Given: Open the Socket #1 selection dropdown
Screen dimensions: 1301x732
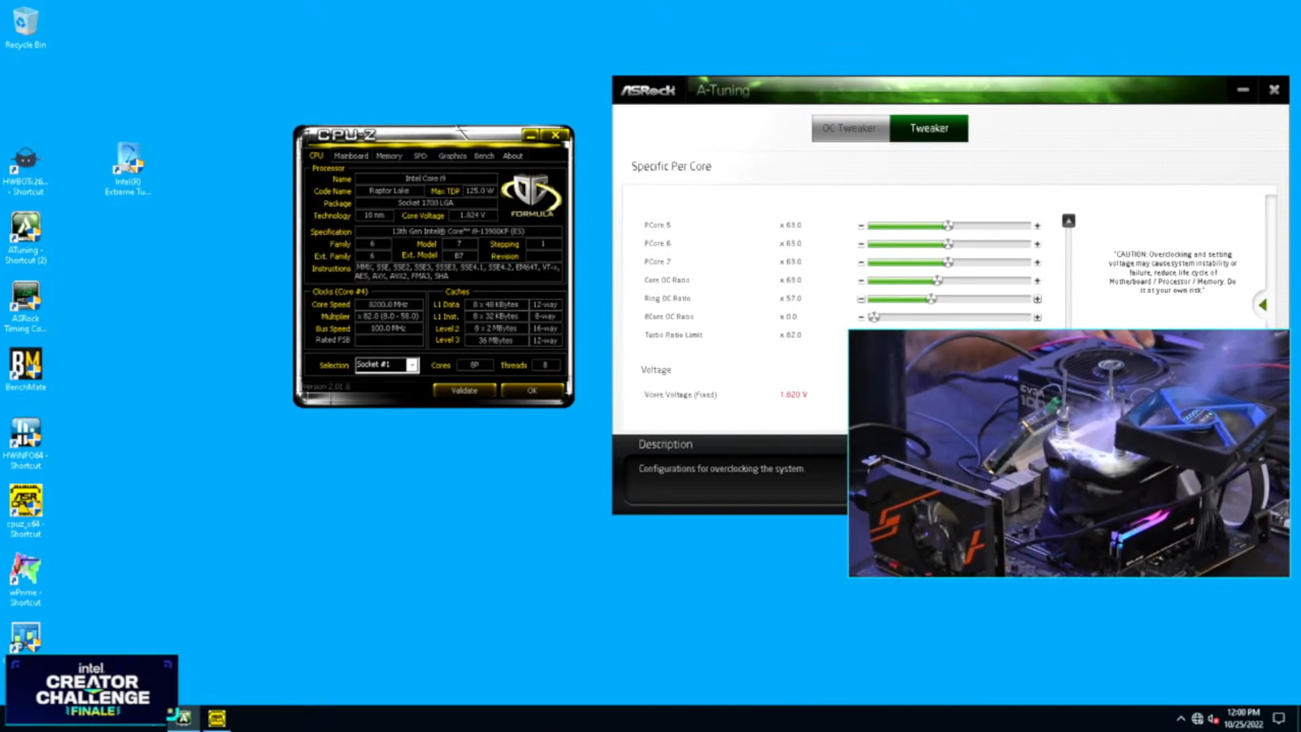Looking at the screenshot, I should (x=387, y=364).
